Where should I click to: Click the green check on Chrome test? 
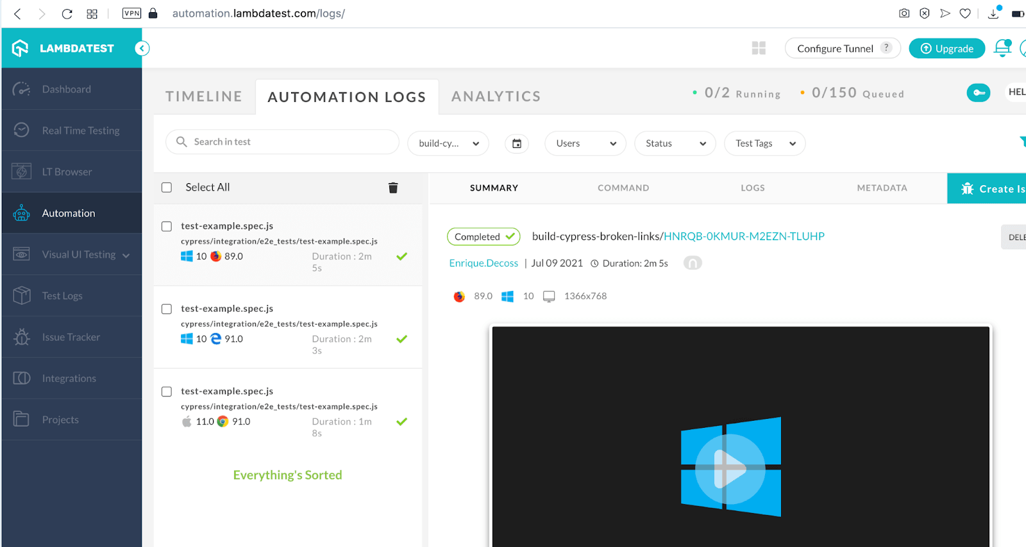point(401,421)
